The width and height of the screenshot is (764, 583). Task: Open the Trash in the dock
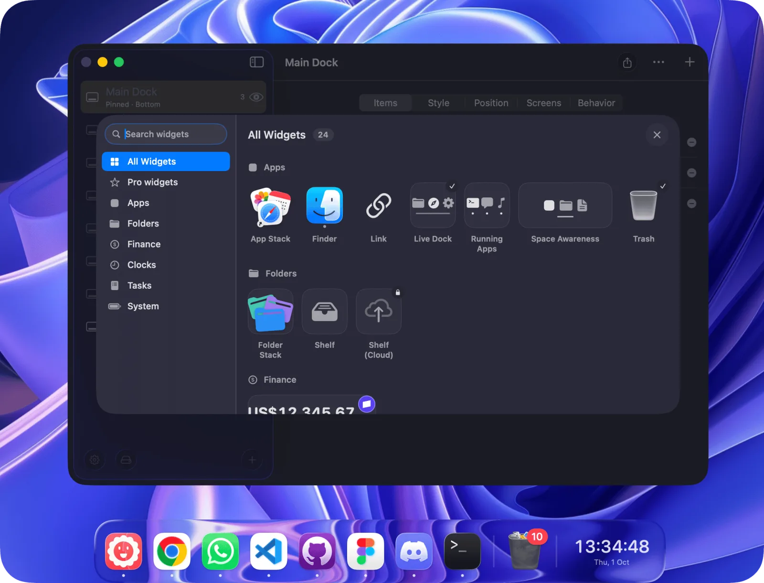pos(525,551)
